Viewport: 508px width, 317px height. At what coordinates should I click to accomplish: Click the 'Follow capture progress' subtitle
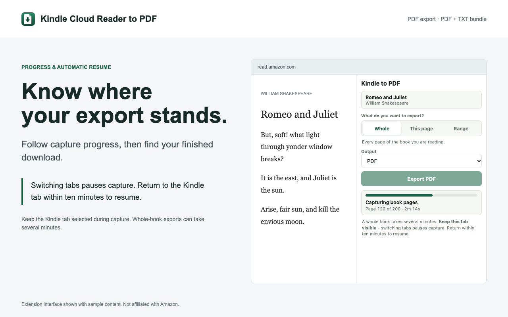pos(117,151)
